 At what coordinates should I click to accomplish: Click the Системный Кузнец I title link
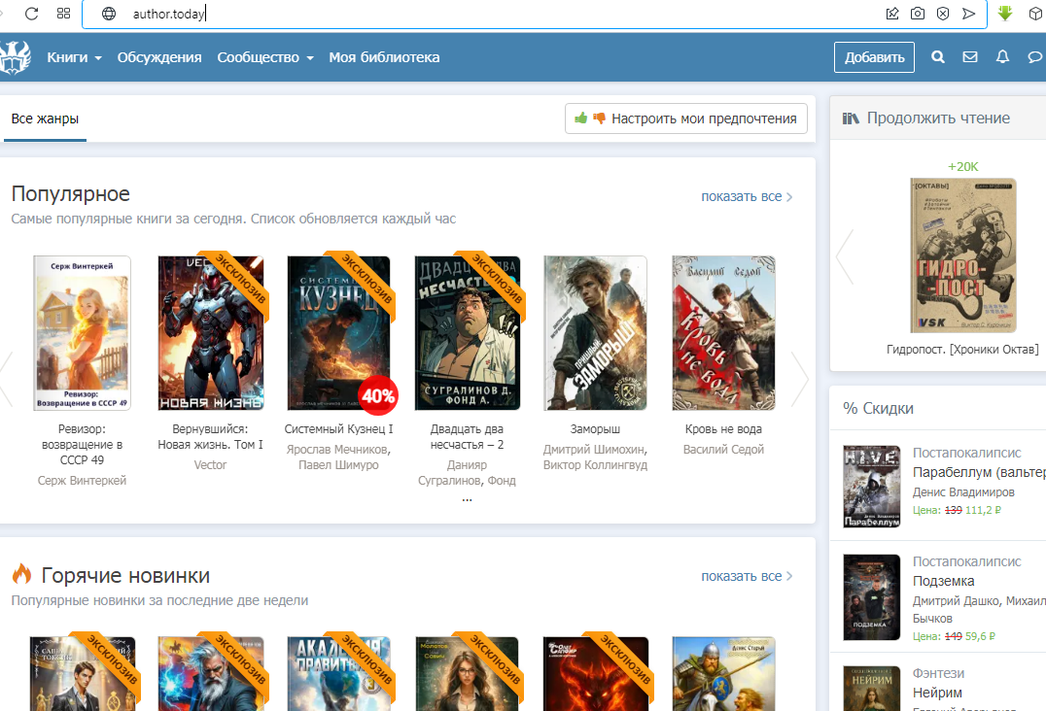[339, 429]
